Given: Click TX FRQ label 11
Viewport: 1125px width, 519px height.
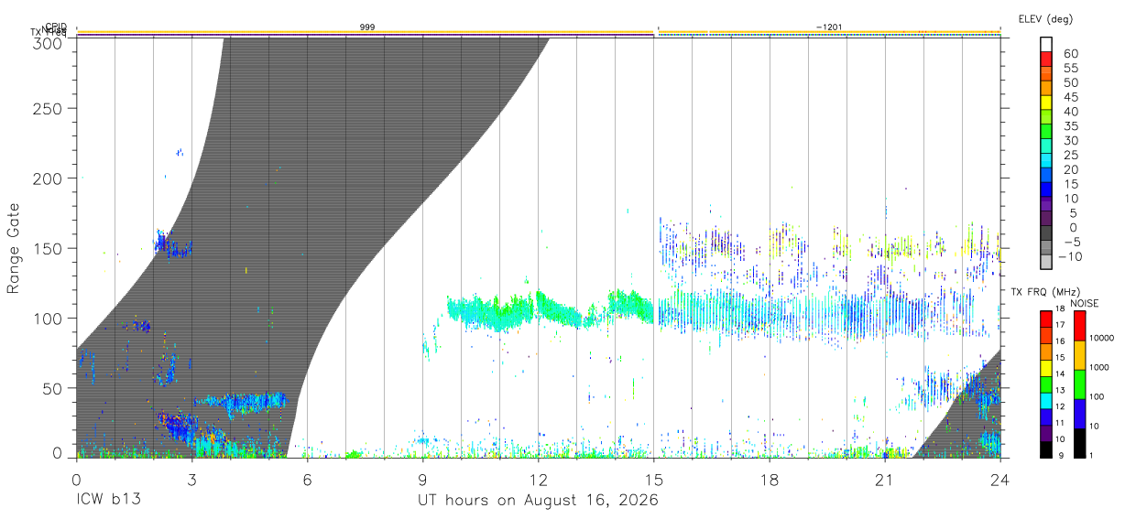Looking at the screenshot, I should coord(1060,423).
